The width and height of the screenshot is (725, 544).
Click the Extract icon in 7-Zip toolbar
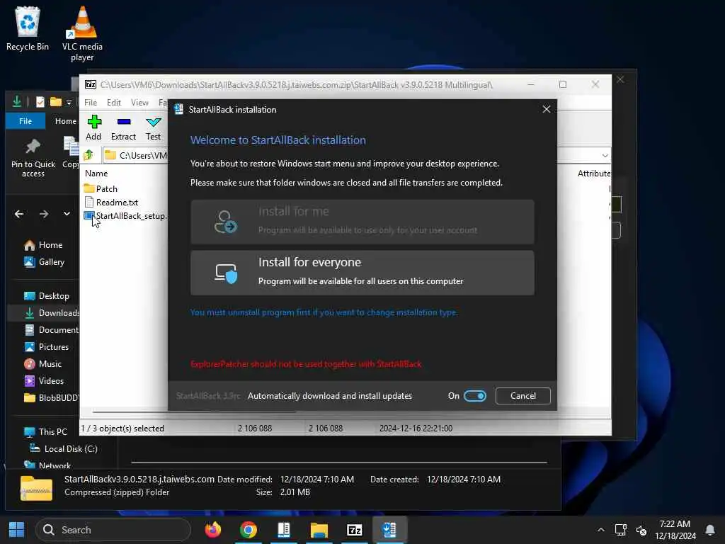pyautogui.click(x=123, y=122)
